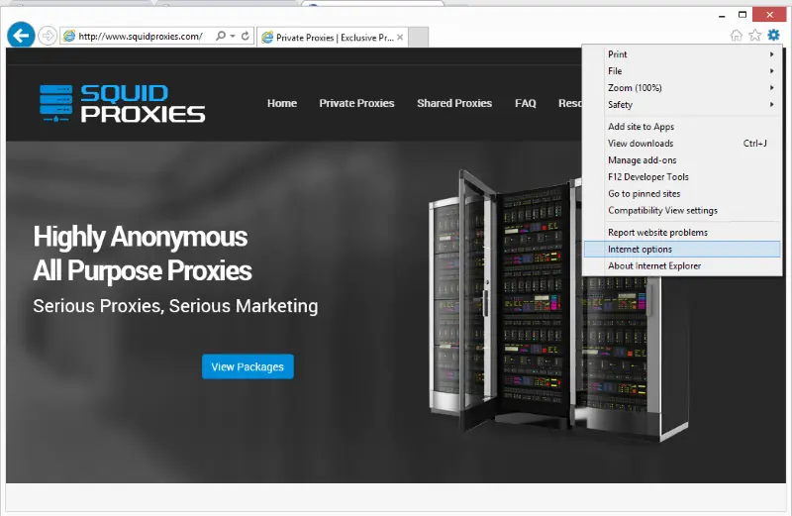Open Internet options
The image size is (792, 516).
(682, 249)
